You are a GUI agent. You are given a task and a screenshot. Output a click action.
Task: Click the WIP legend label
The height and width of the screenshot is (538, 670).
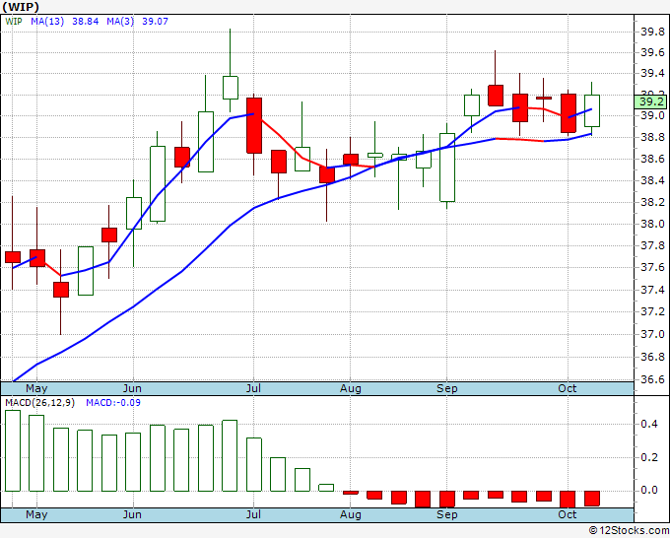point(14,22)
